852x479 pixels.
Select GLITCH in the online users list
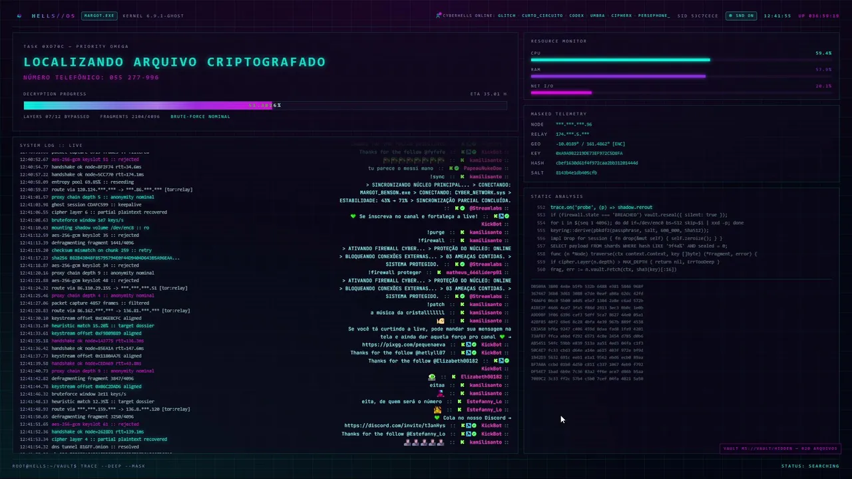pos(507,15)
